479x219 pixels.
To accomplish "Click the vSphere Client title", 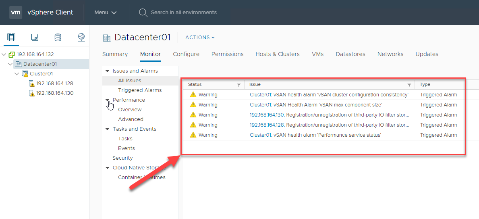I will 50,13.
